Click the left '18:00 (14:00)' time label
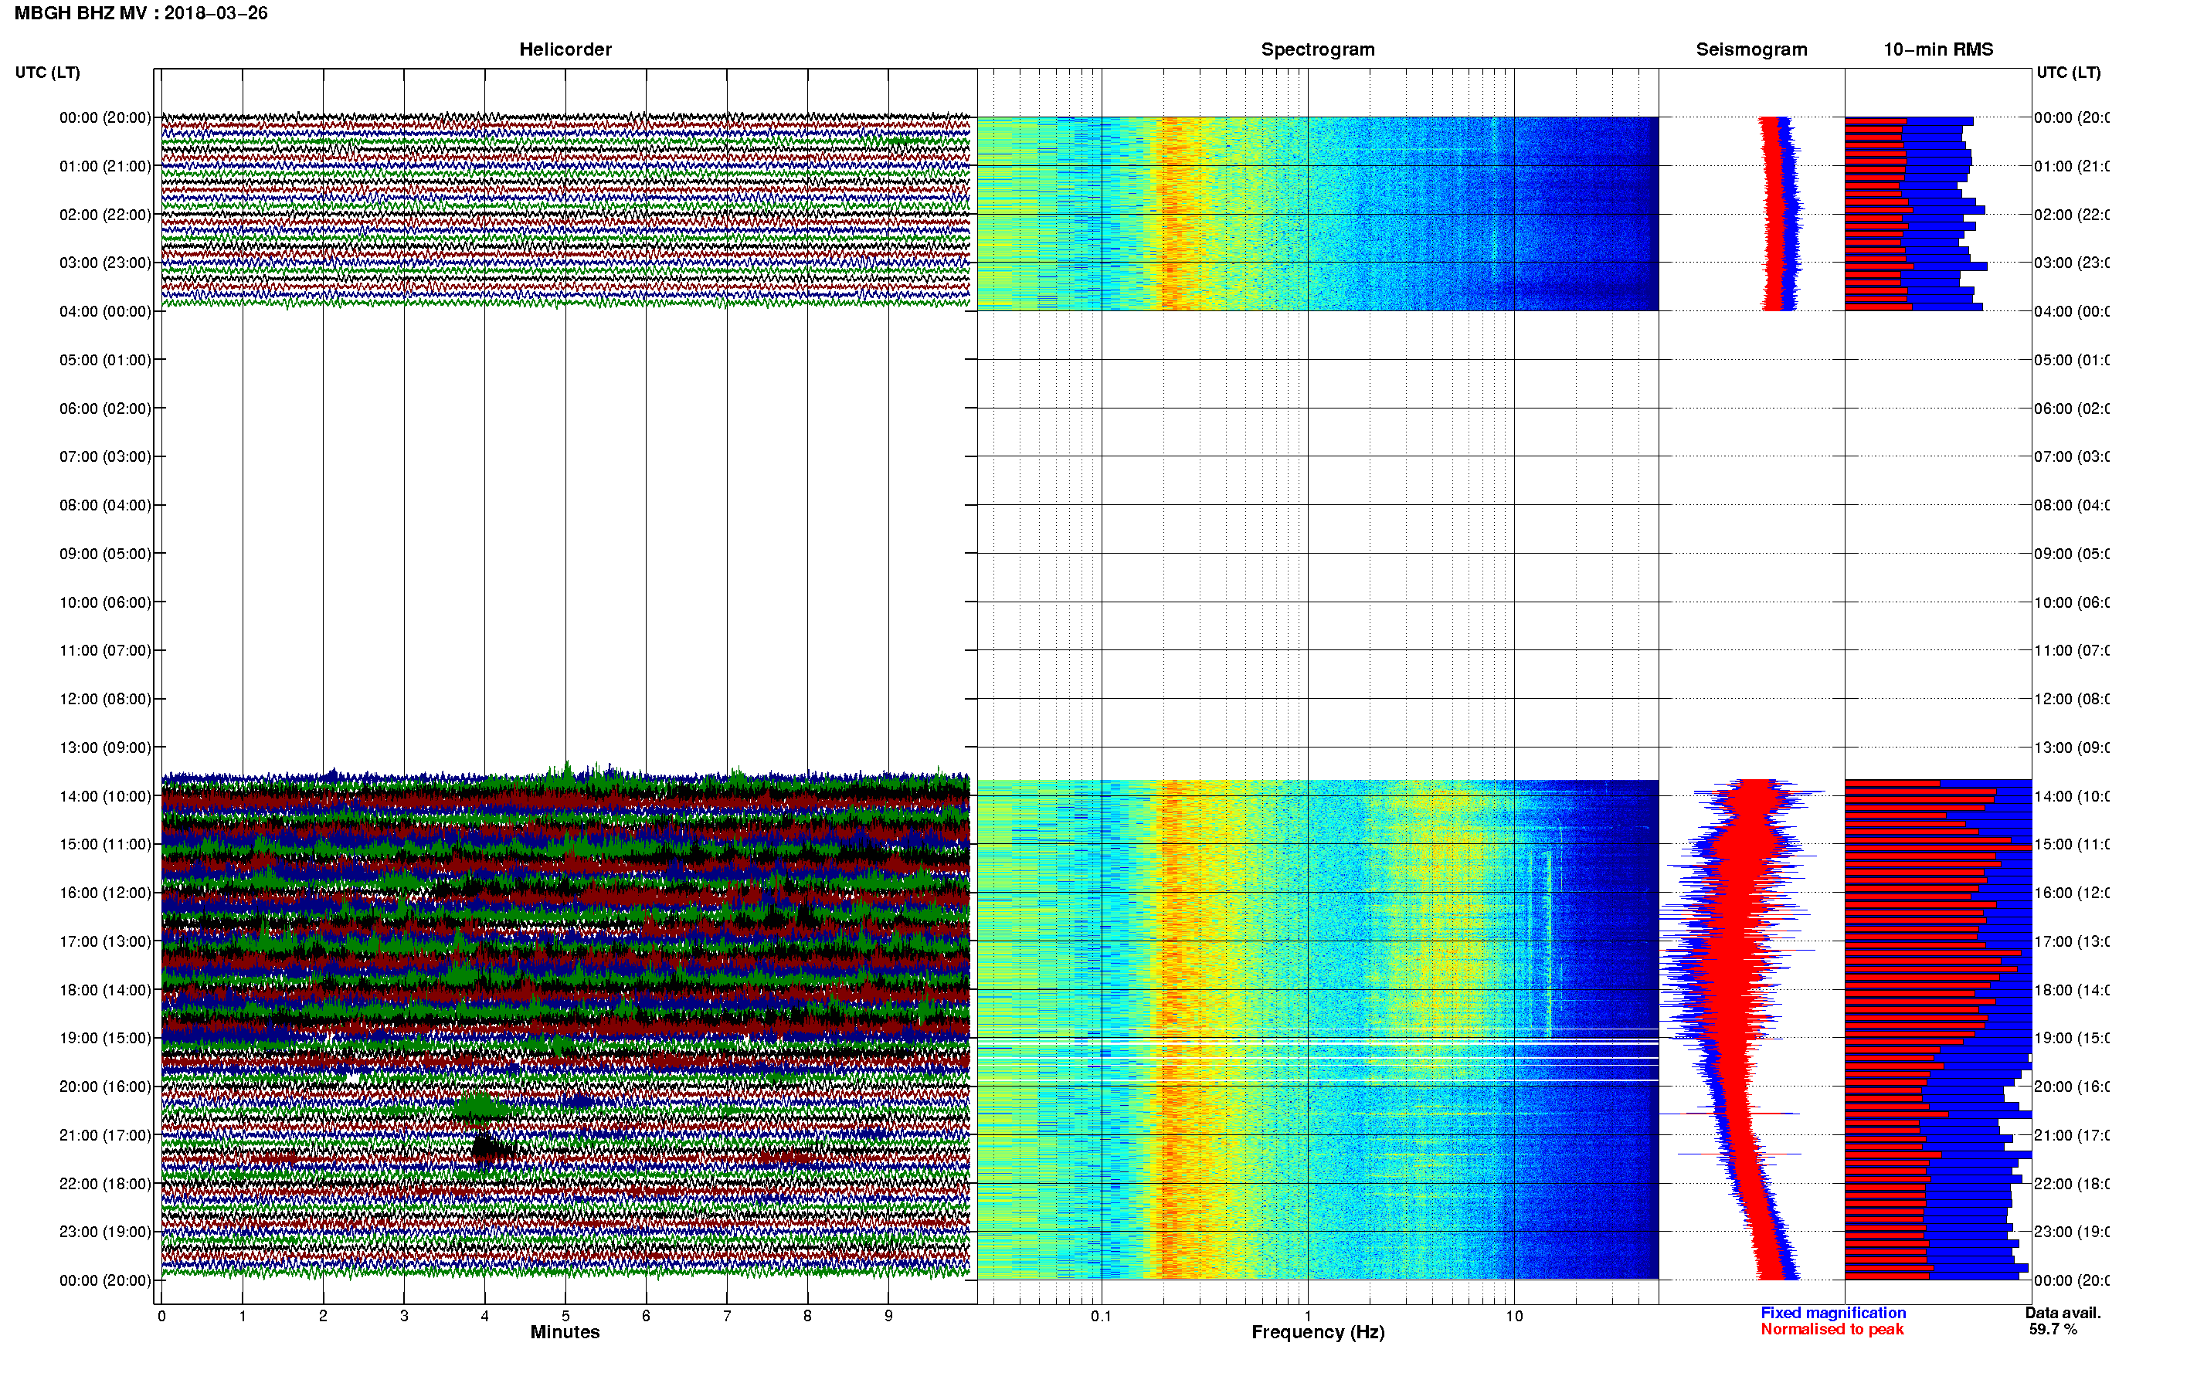The height and width of the screenshot is (1373, 2197). 105,990
